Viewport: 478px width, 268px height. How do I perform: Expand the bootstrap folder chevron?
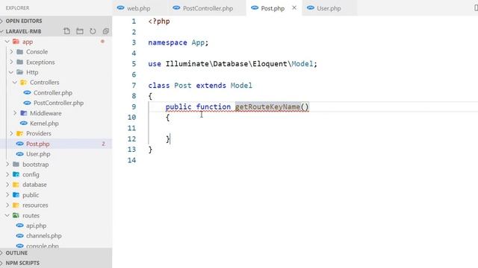[x=7, y=164]
